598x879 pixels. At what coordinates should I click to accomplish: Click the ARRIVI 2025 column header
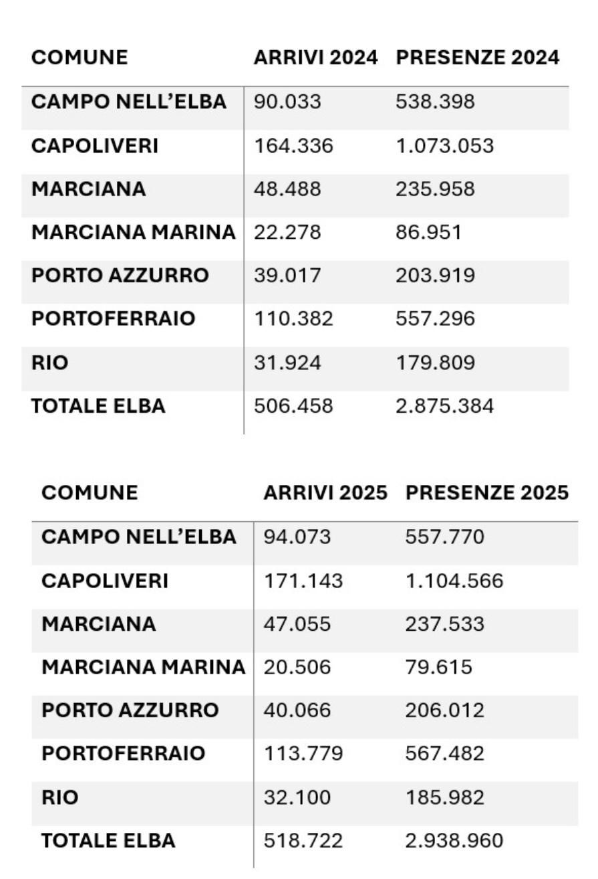325,493
